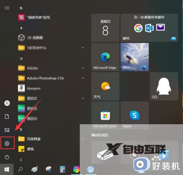Viewport: 183px width, 175px height.
Task: Launch the scissors snipping app from the taskbar
Action: pyautogui.click(x=49, y=169)
